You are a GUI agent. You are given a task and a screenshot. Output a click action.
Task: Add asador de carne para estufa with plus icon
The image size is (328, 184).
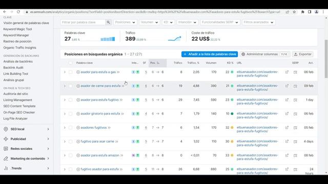click(78, 86)
